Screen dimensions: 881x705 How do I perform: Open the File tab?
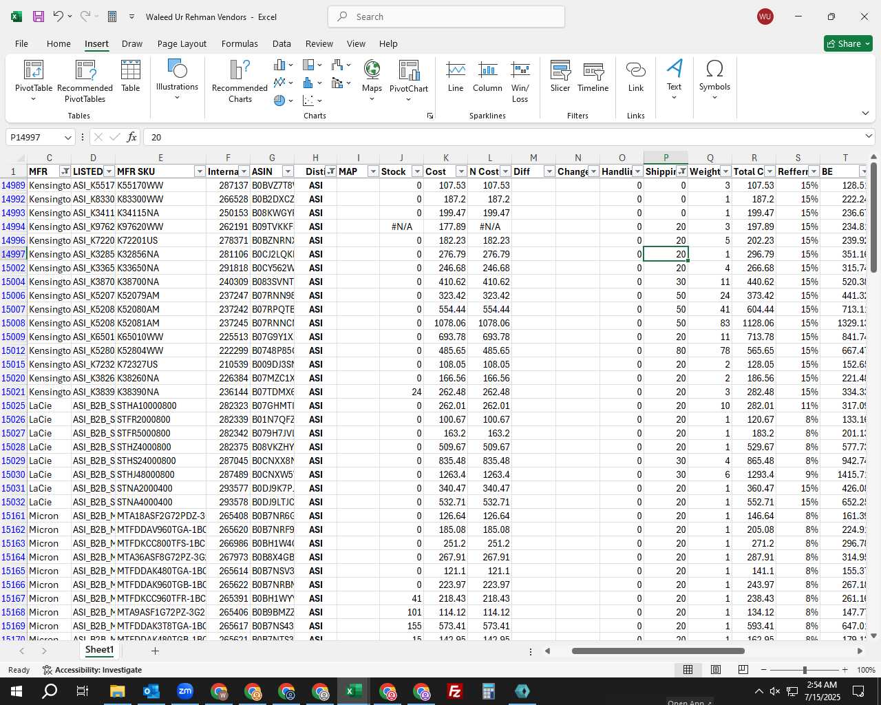21,43
